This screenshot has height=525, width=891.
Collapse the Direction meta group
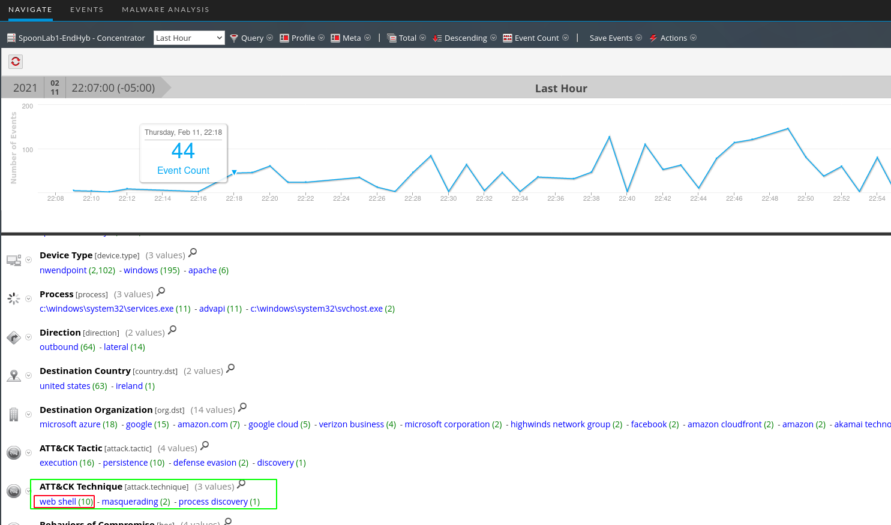pyautogui.click(x=28, y=337)
